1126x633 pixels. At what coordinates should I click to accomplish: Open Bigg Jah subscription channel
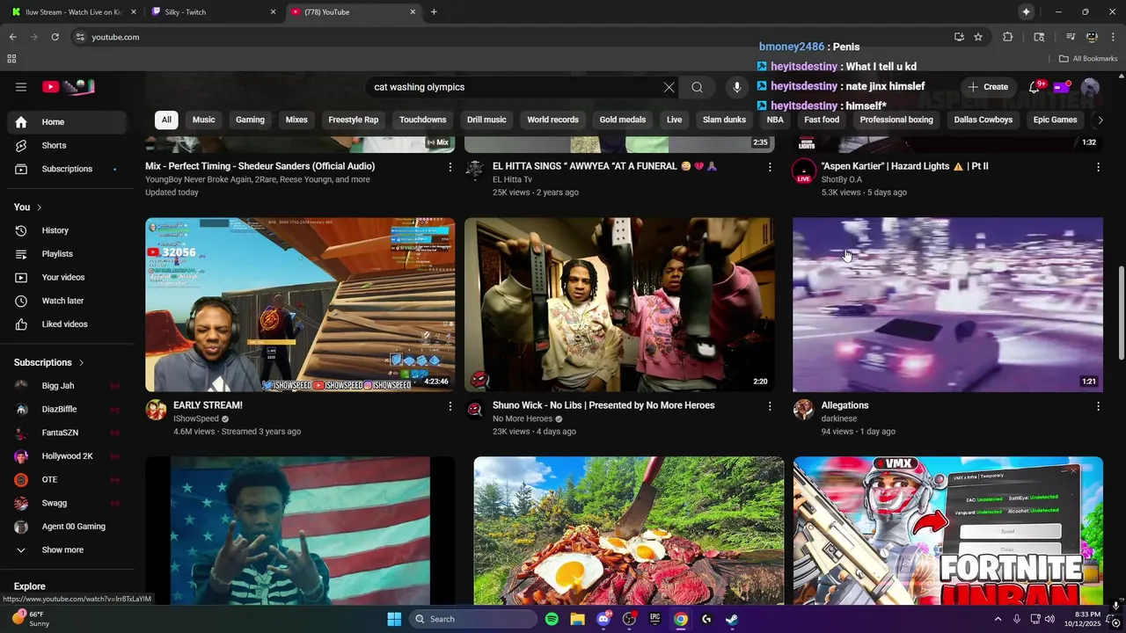66,386
